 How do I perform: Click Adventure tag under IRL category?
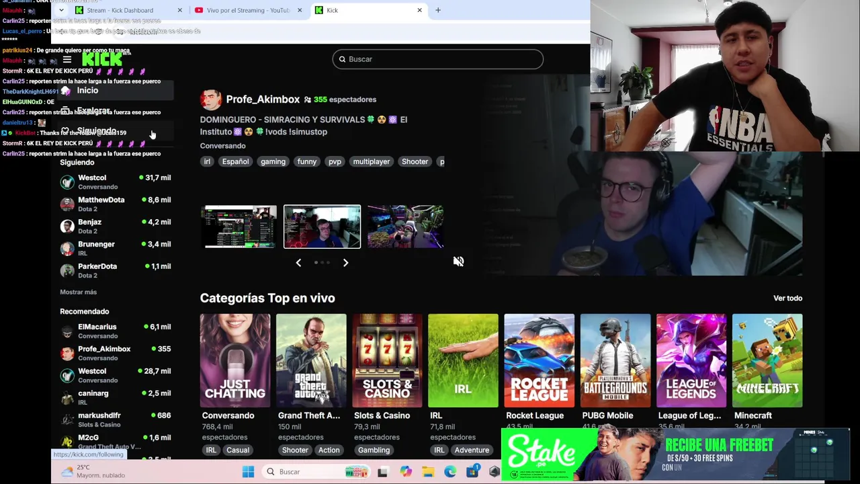tap(472, 450)
